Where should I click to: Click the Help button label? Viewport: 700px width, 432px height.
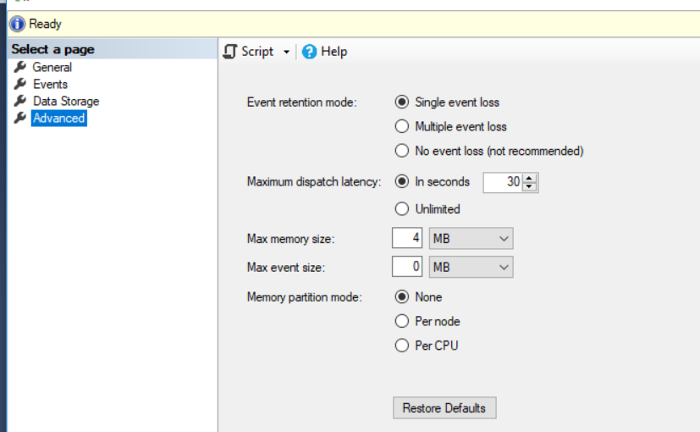pos(334,52)
